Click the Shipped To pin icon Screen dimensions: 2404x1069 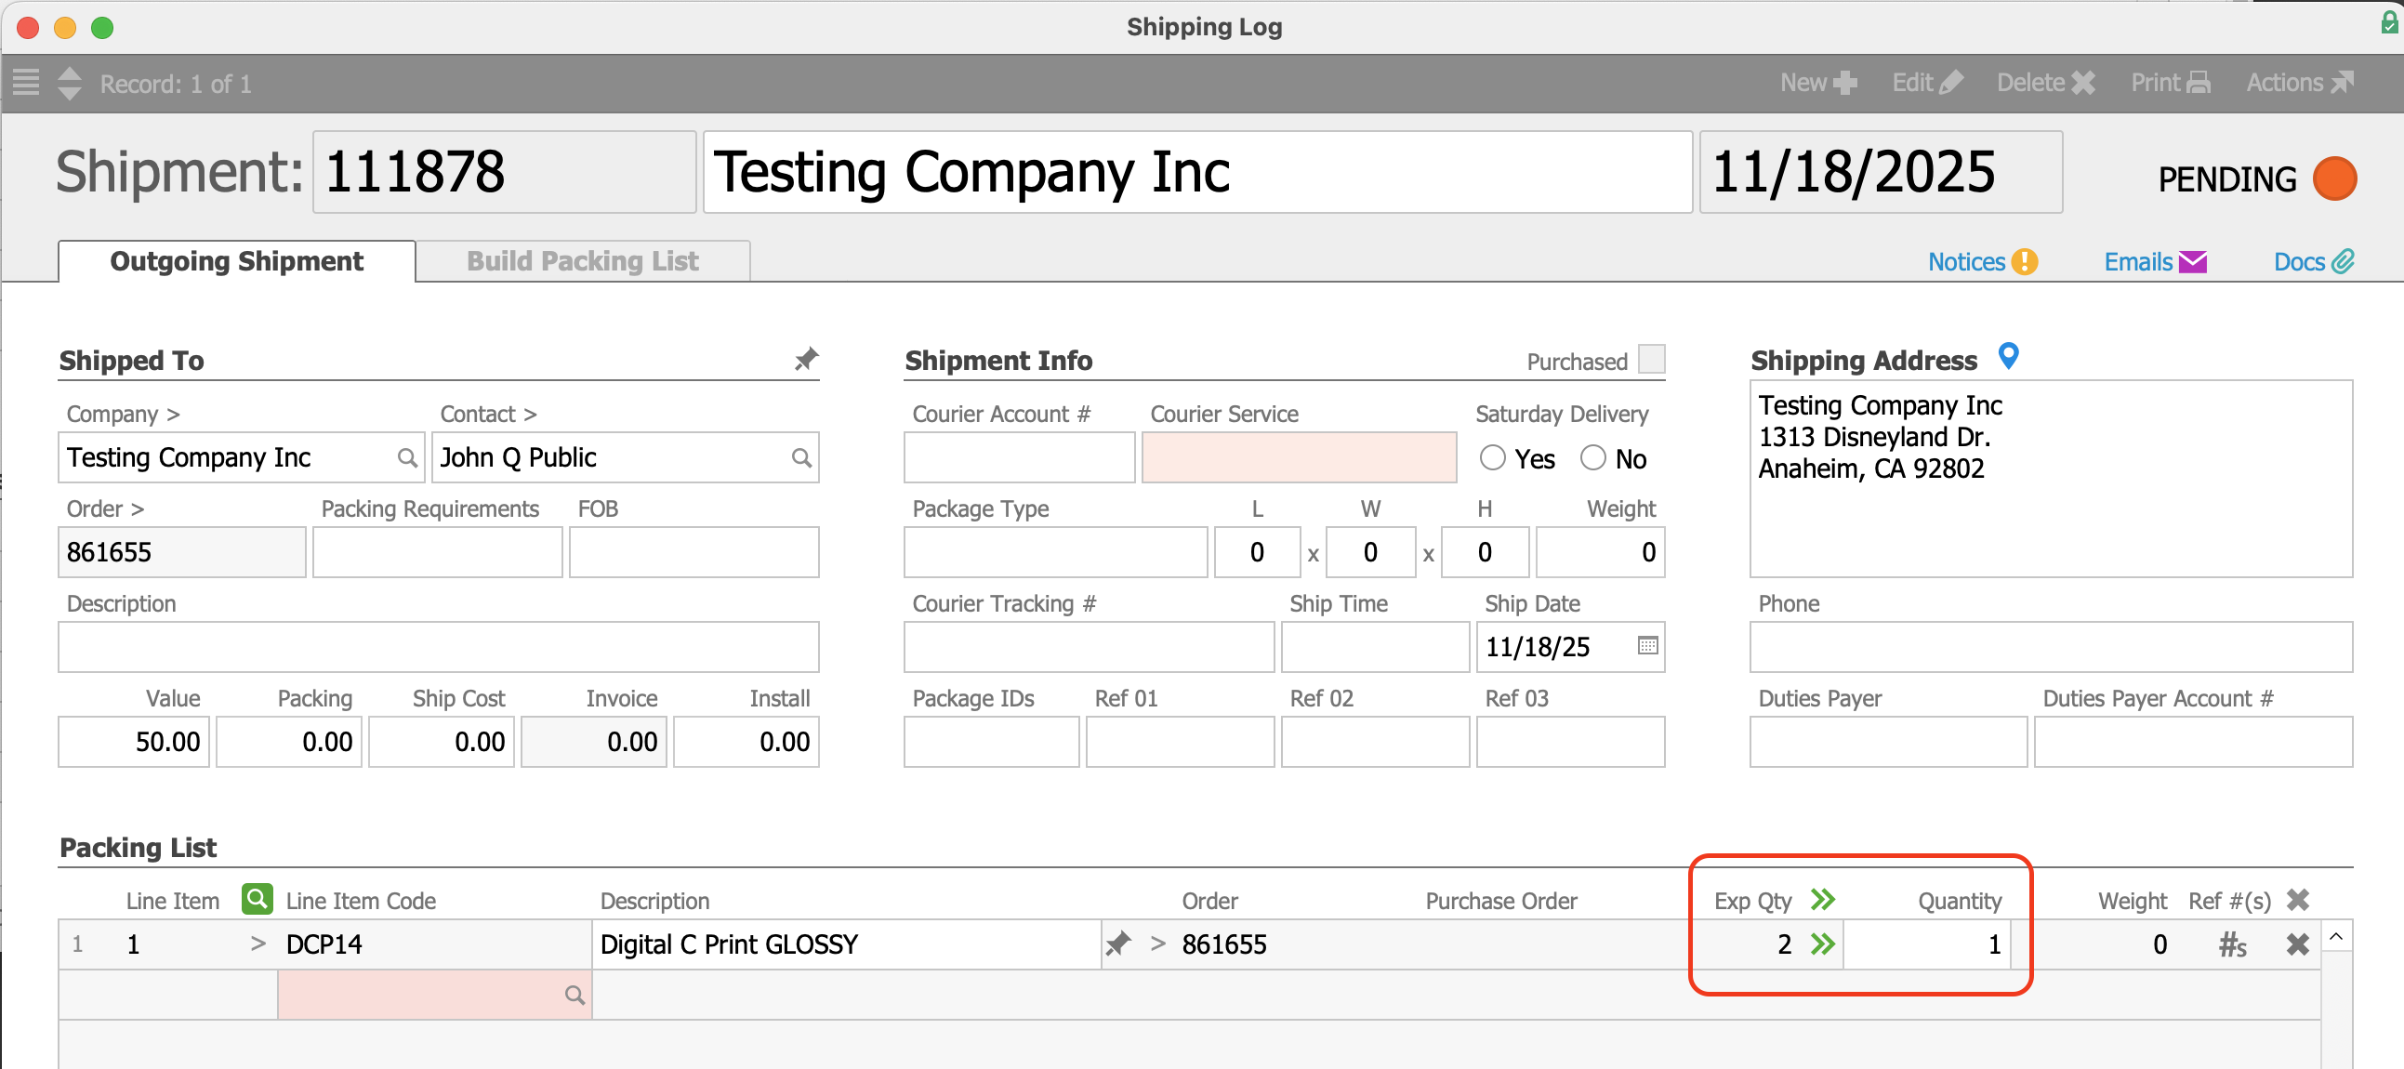(805, 359)
